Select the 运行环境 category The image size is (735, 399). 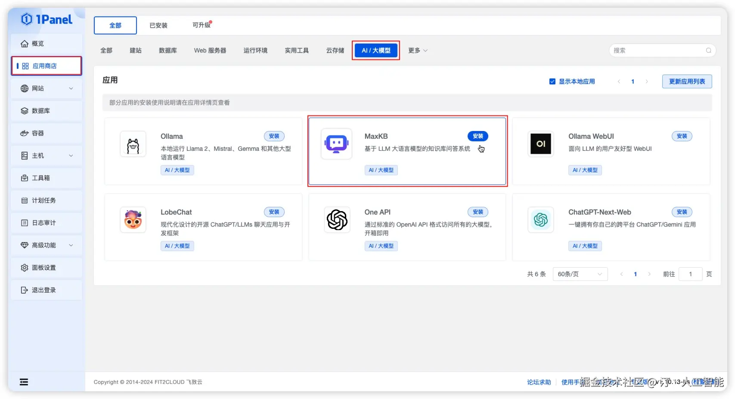click(x=255, y=50)
